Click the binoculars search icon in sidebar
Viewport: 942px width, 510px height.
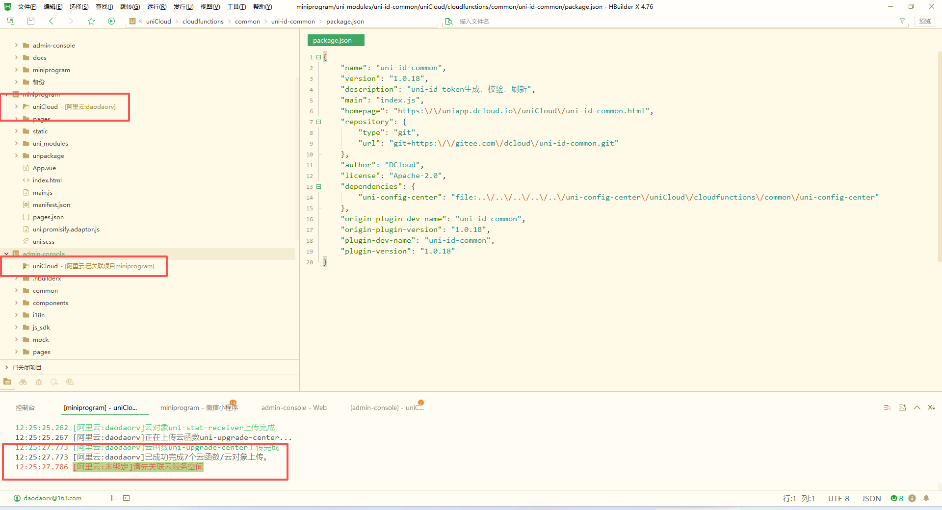click(23, 382)
